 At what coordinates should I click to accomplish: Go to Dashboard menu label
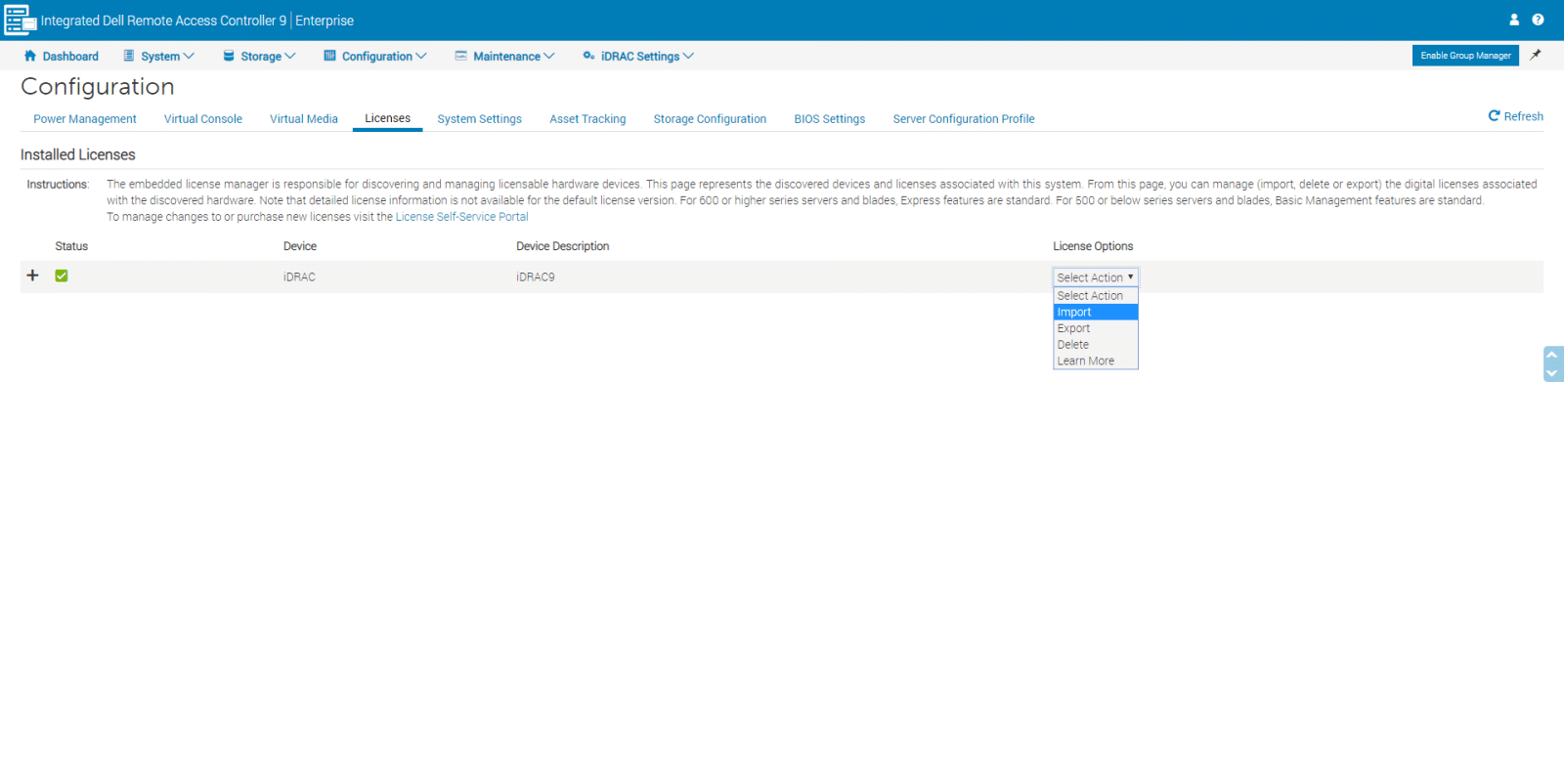[x=70, y=57]
